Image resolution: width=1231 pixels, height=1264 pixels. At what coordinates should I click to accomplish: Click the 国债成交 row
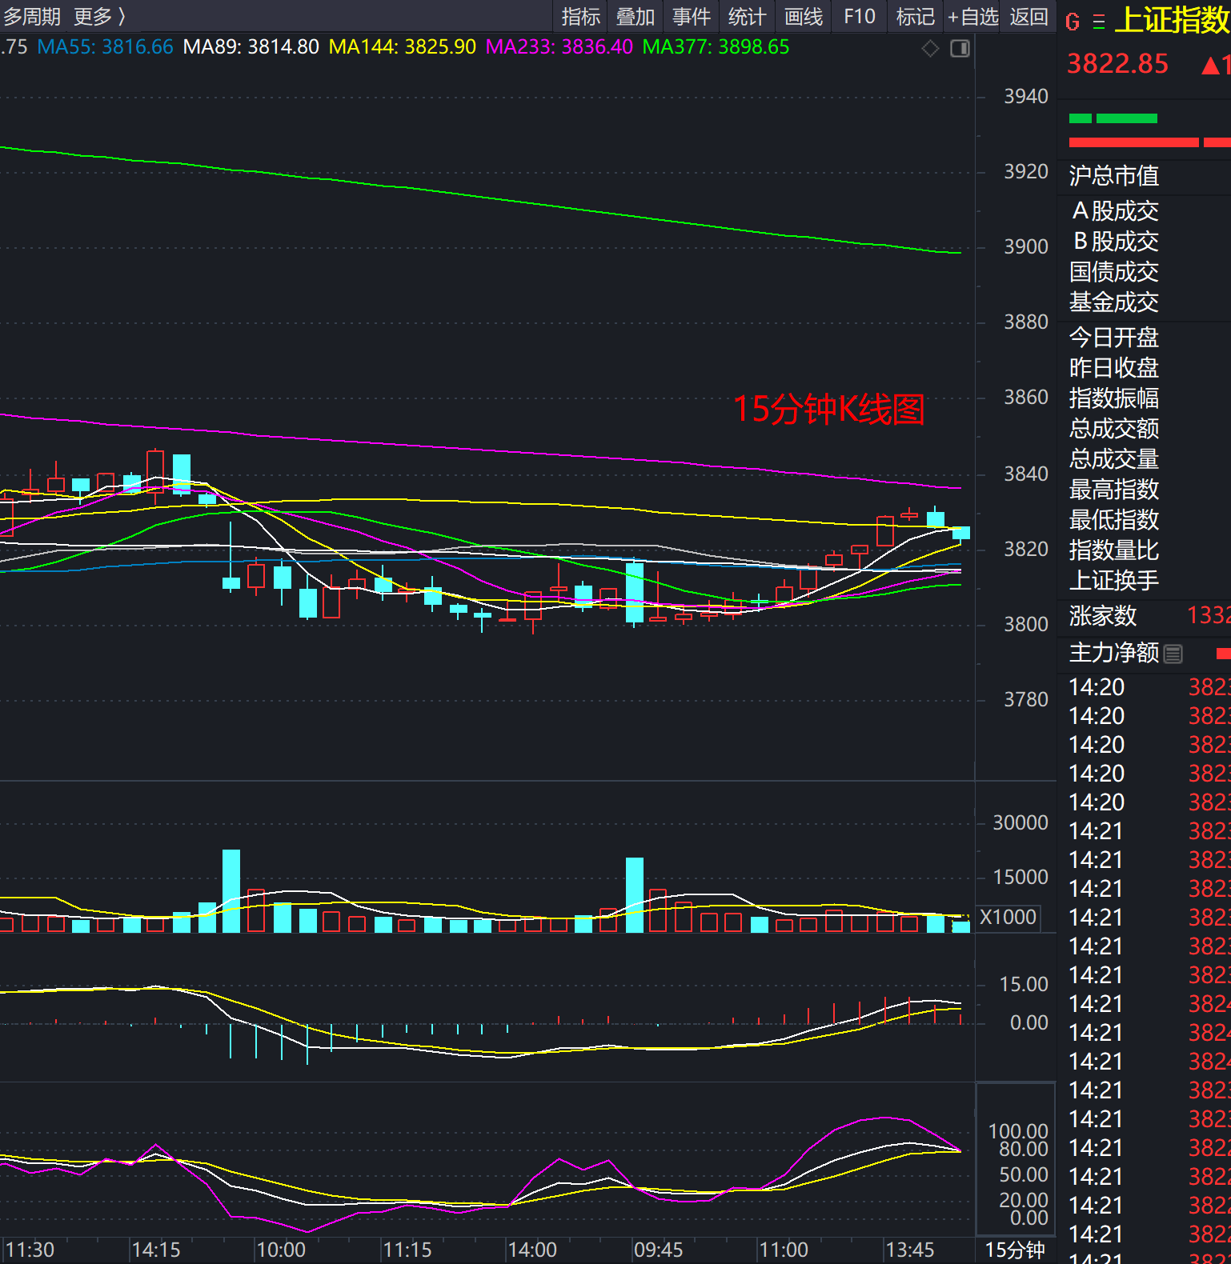pos(1145,272)
